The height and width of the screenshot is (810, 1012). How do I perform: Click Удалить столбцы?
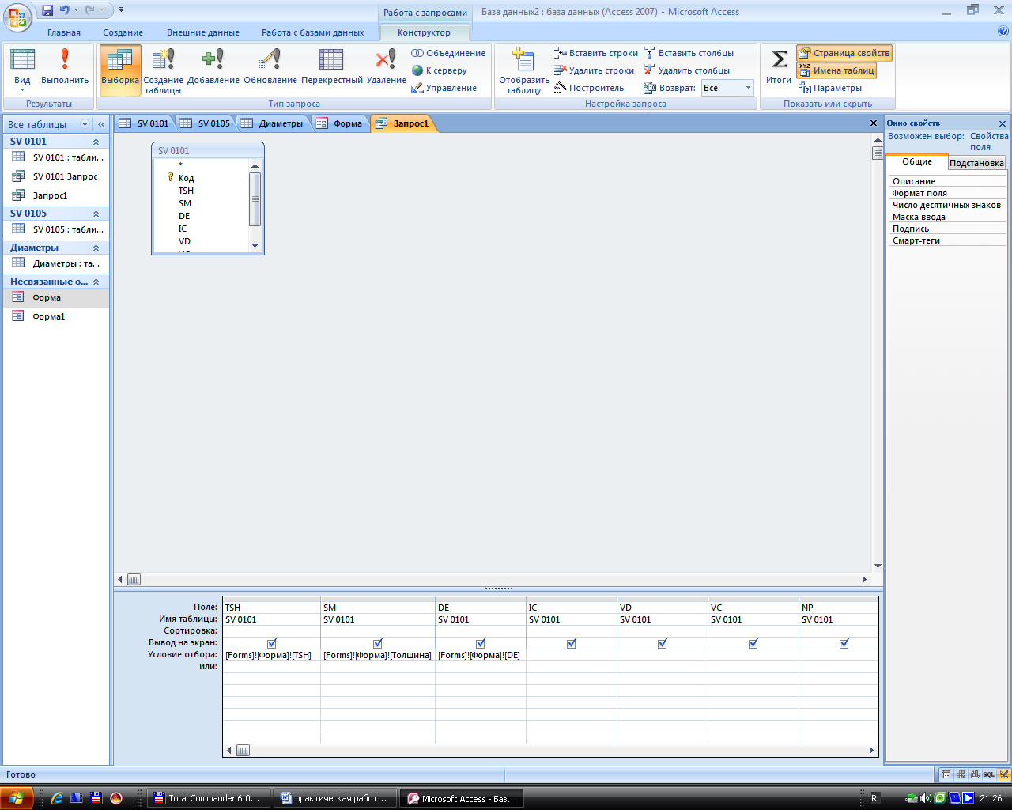tap(687, 70)
